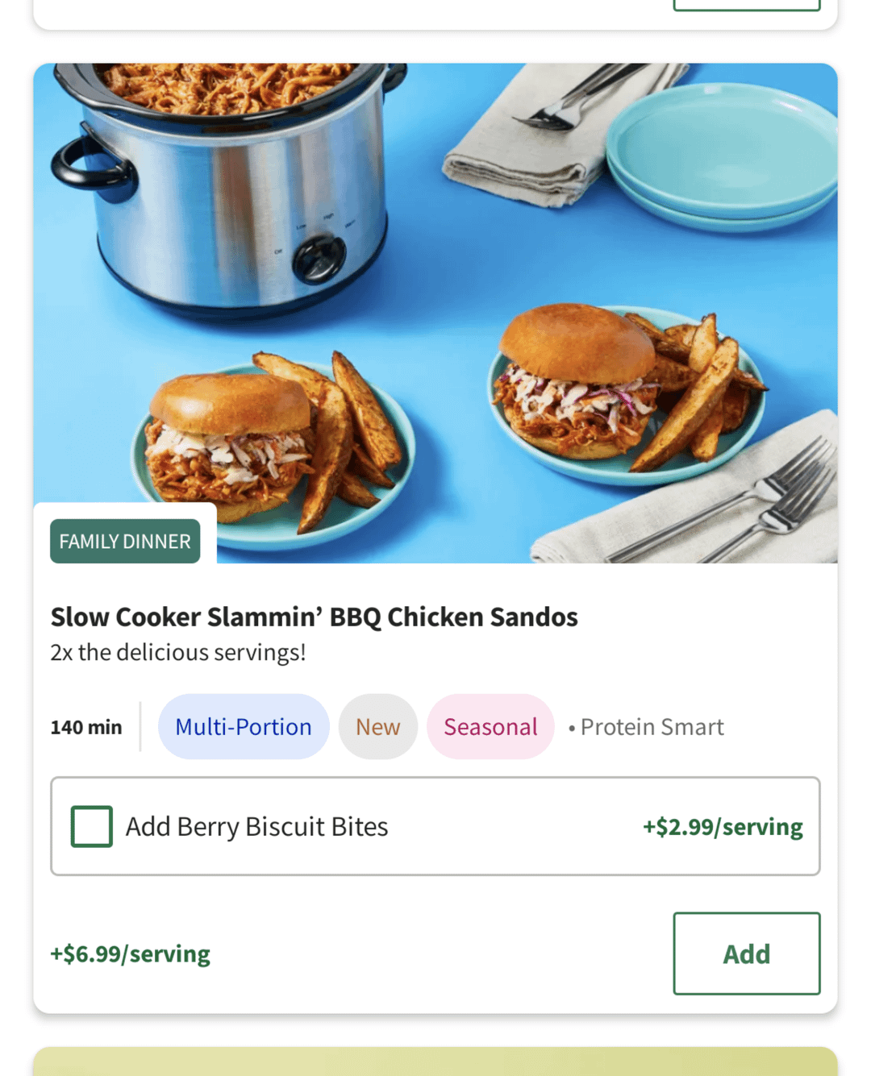Select the Seasonal tag
The image size is (871, 1076).
click(x=490, y=726)
